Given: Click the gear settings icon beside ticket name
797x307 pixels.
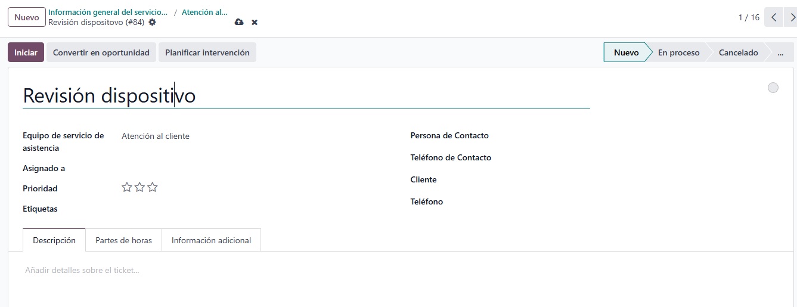Looking at the screenshot, I should (x=153, y=22).
